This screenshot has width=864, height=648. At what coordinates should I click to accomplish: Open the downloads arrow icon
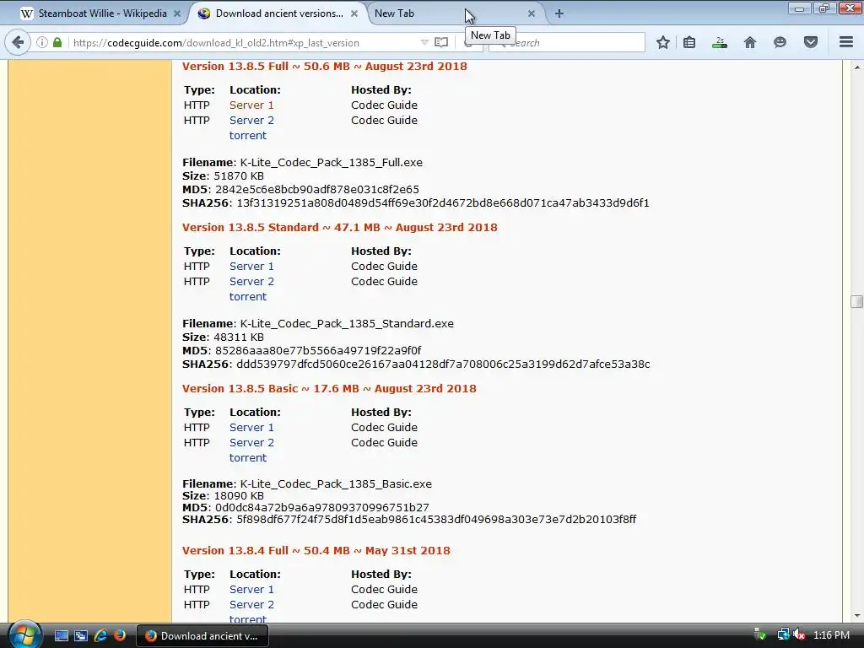(x=720, y=42)
